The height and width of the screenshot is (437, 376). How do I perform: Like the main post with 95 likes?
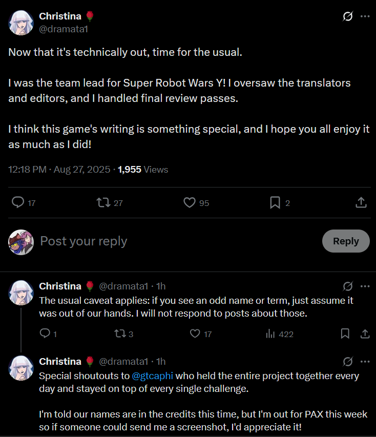click(x=190, y=203)
